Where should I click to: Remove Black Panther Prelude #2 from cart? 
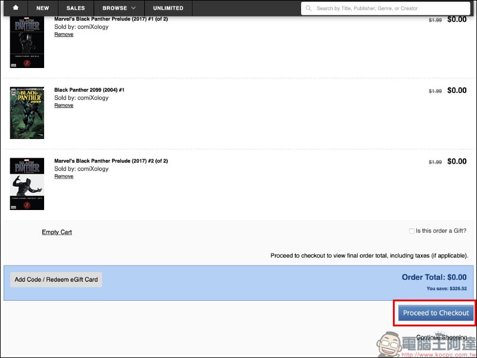pyautogui.click(x=64, y=177)
